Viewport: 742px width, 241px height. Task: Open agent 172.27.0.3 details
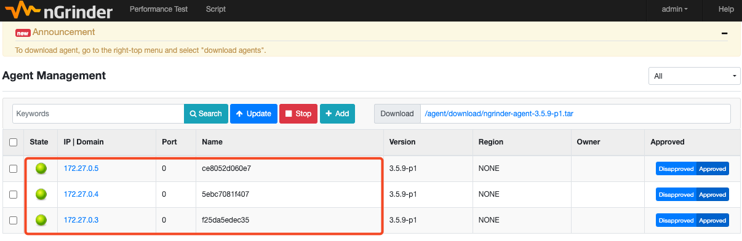[81, 219]
